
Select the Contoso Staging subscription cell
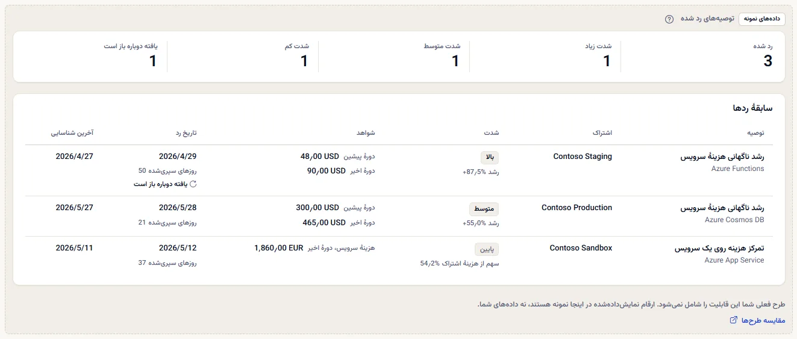click(583, 157)
